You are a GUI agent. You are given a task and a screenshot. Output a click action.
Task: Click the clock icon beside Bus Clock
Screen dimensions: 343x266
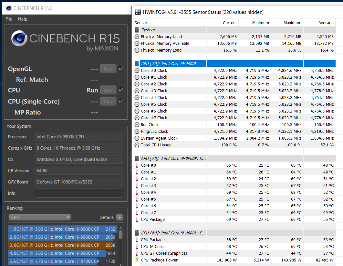coord(137,125)
